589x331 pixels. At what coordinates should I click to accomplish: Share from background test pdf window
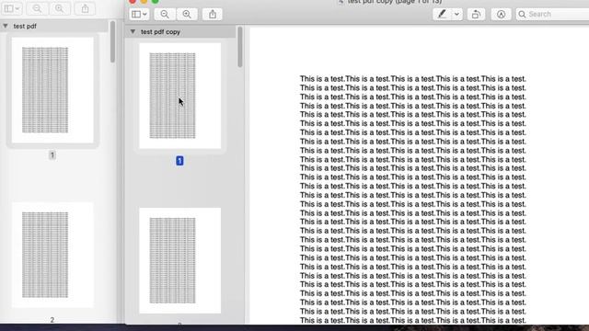pyautogui.click(x=85, y=8)
